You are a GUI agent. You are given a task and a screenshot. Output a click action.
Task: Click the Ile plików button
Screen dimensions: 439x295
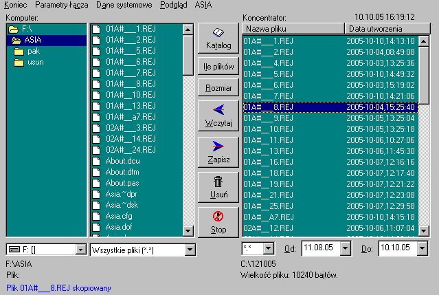218,67
